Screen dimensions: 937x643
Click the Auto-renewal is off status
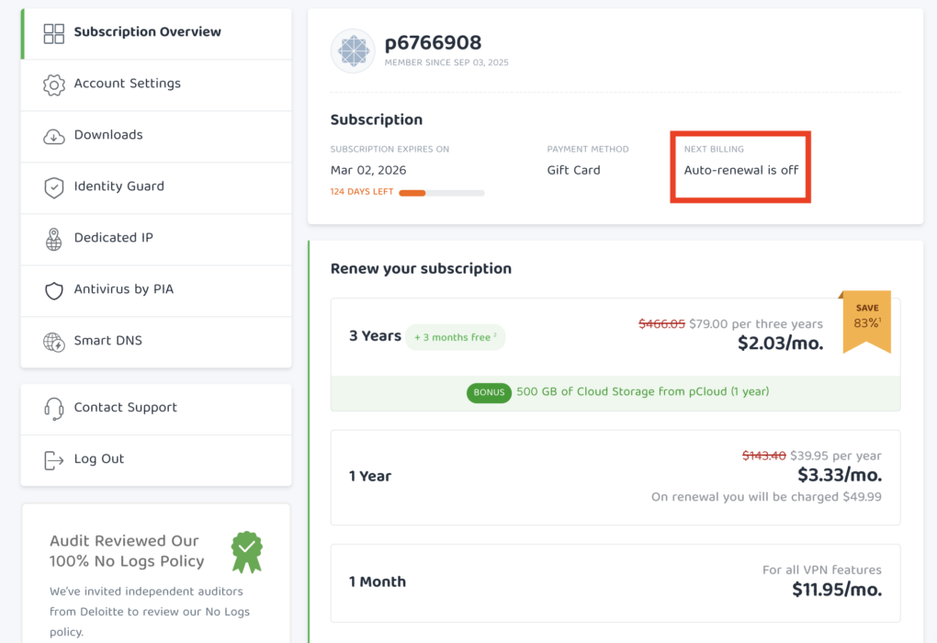740,170
